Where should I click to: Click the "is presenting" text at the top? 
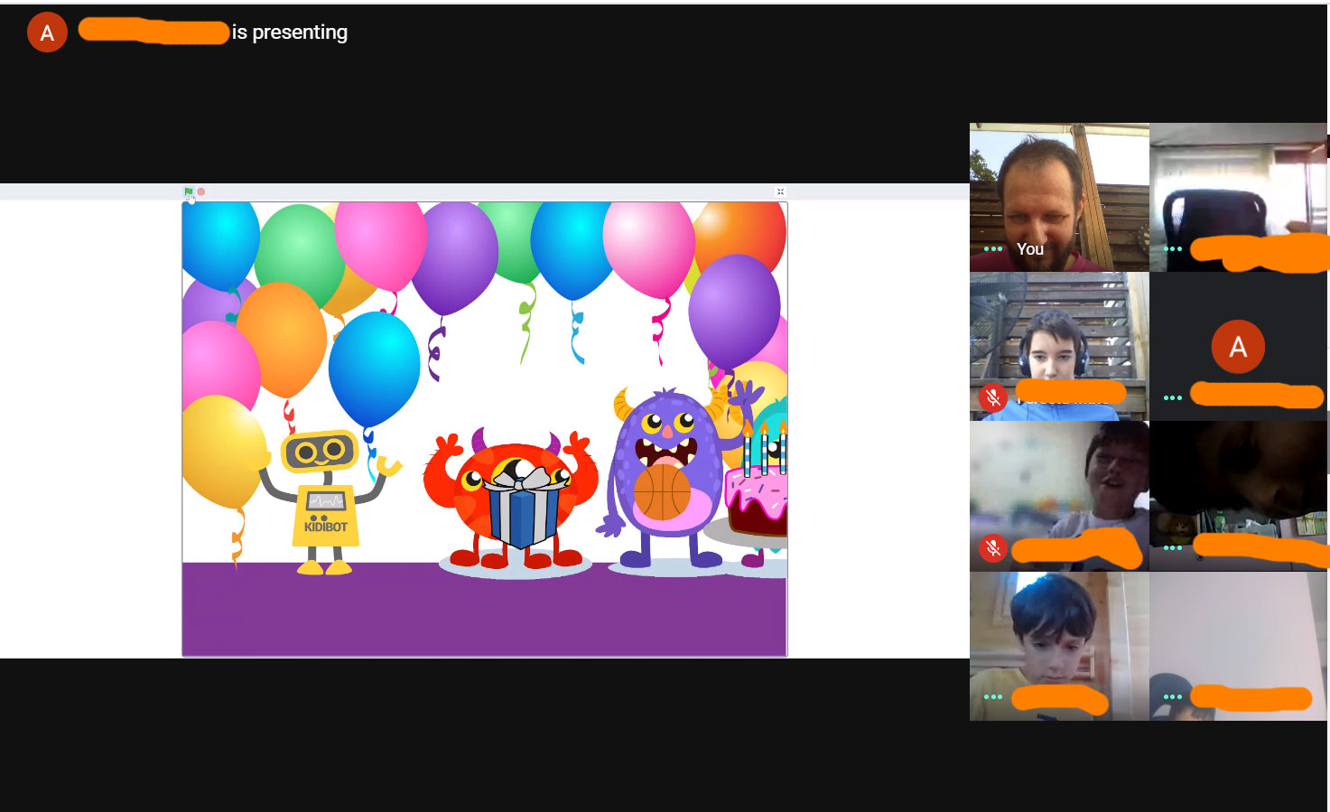pyautogui.click(x=289, y=33)
